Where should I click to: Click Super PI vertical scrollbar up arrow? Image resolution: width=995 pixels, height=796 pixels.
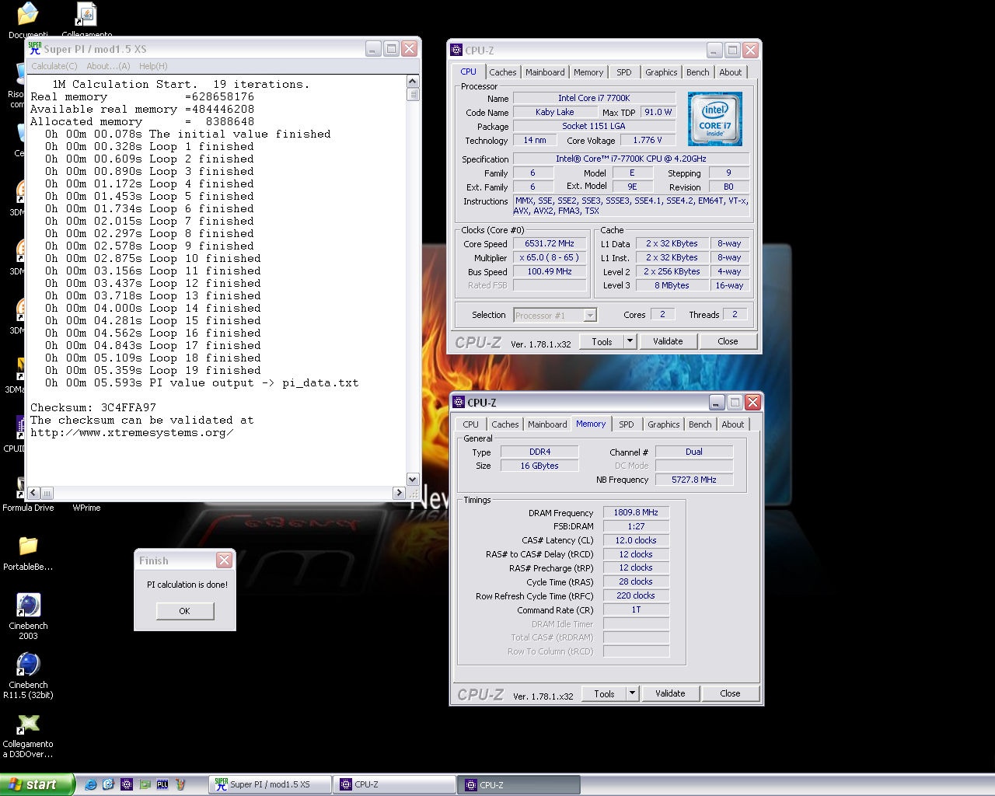[x=413, y=81]
